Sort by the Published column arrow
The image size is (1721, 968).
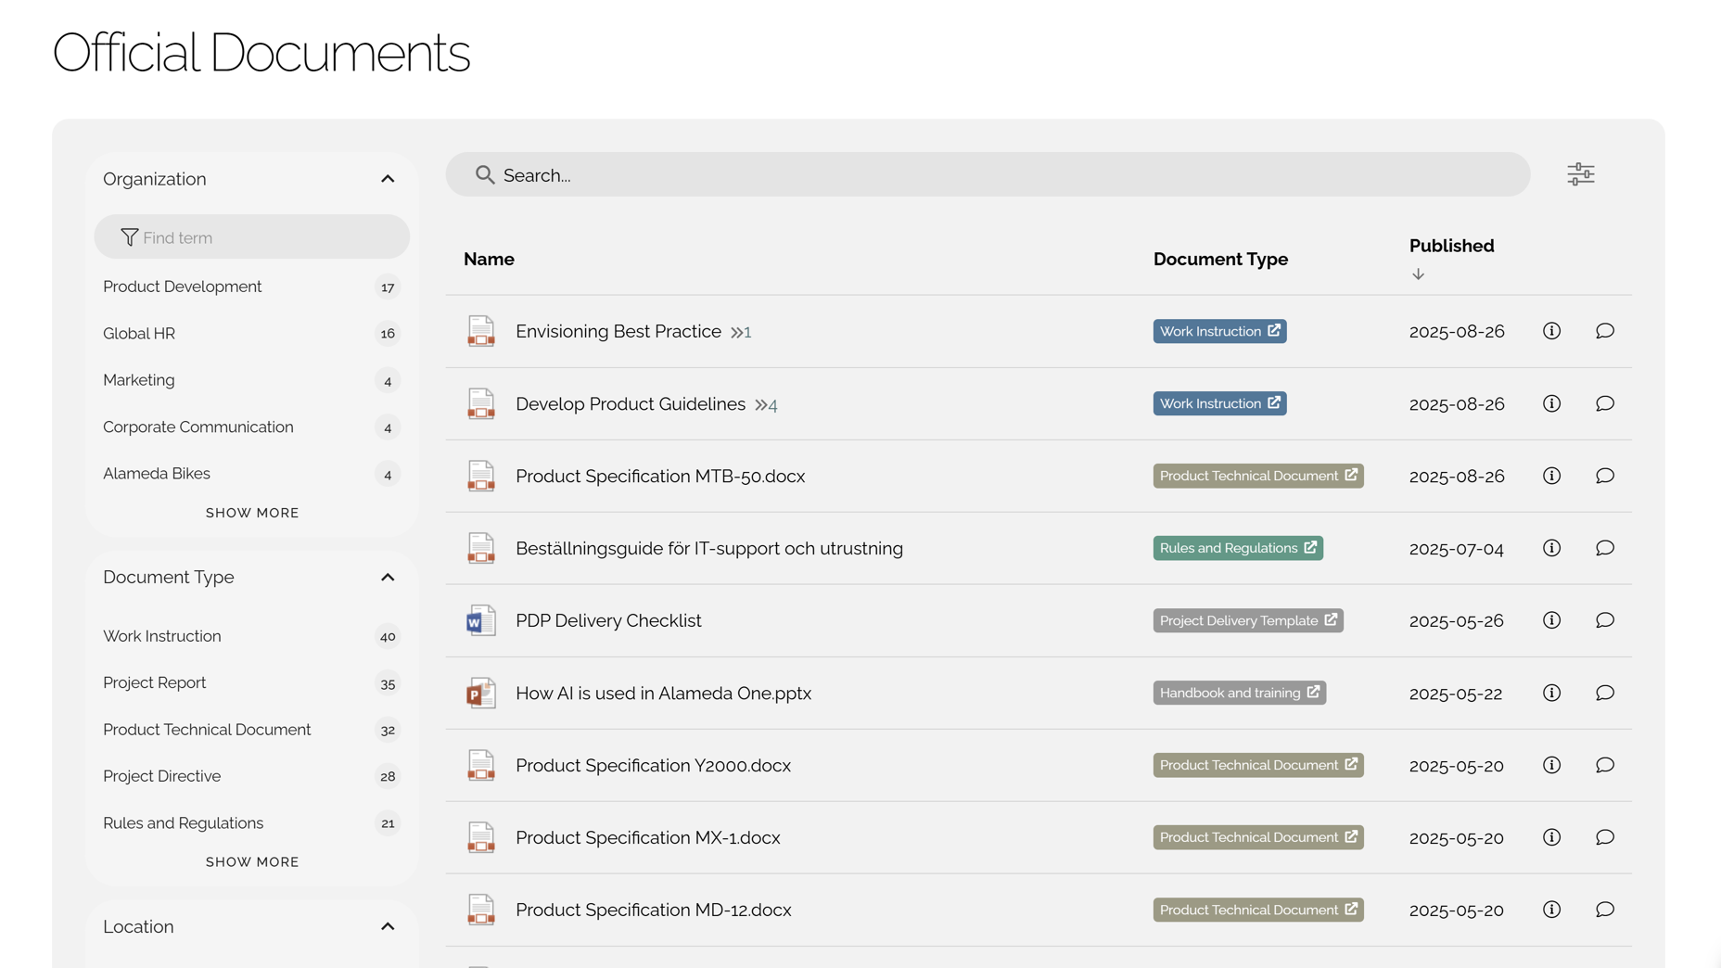point(1418,274)
